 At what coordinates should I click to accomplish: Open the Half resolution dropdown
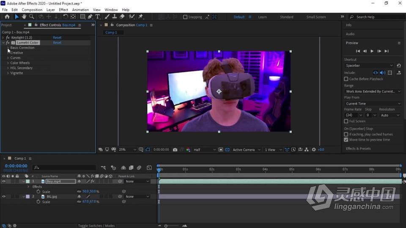(205, 149)
